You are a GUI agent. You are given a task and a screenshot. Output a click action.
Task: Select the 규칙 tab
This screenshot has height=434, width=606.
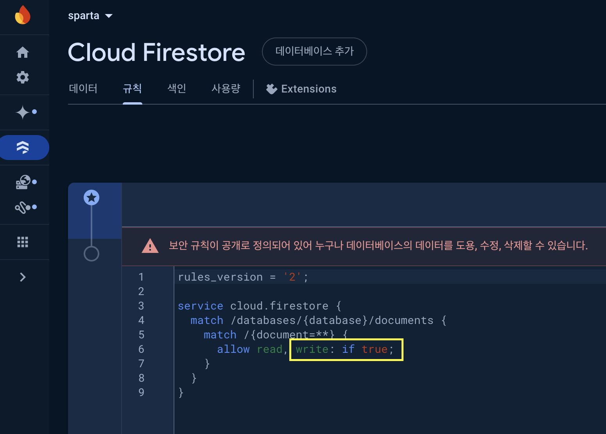(x=132, y=89)
